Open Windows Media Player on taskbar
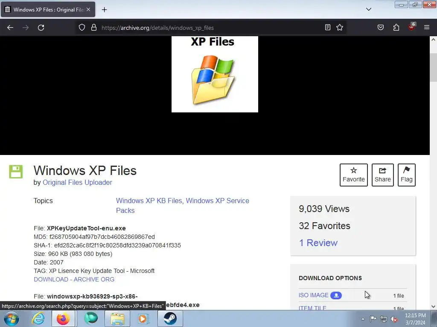The height and width of the screenshot is (327, 437). coord(143,318)
